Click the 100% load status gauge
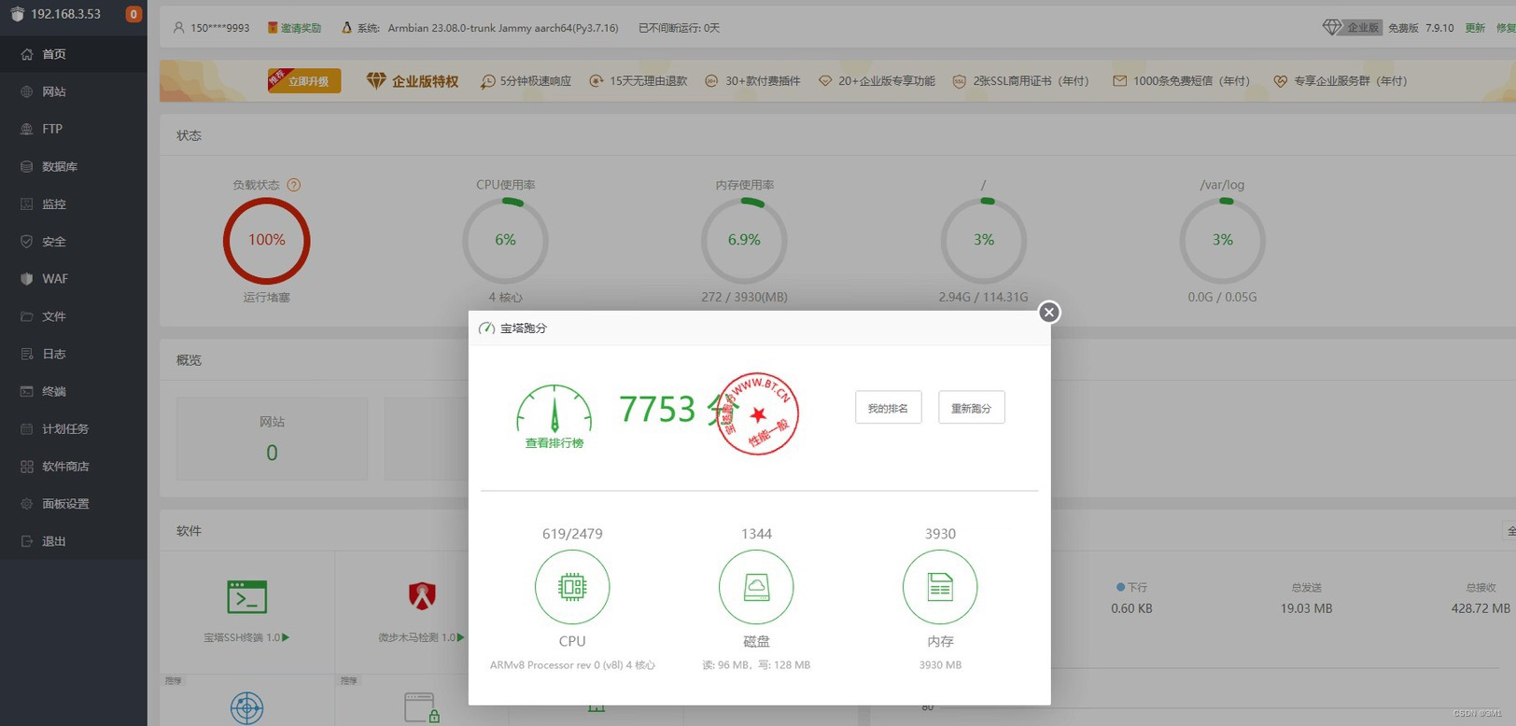The height and width of the screenshot is (726, 1516). (267, 240)
